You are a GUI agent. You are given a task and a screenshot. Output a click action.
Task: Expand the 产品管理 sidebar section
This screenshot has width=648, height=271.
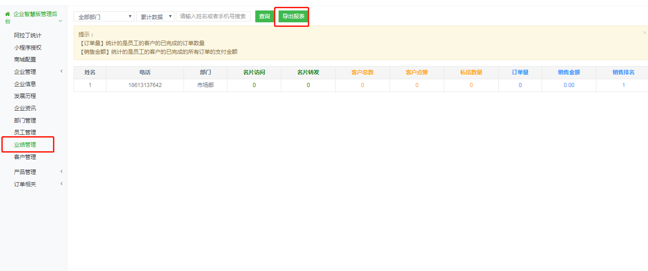pyautogui.click(x=25, y=172)
